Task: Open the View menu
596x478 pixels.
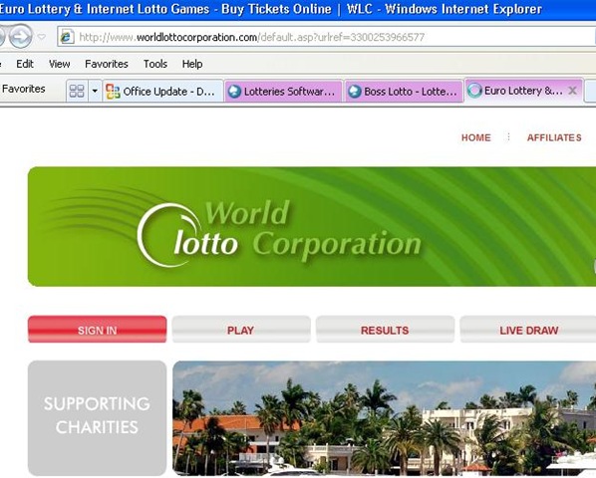Action: point(59,64)
